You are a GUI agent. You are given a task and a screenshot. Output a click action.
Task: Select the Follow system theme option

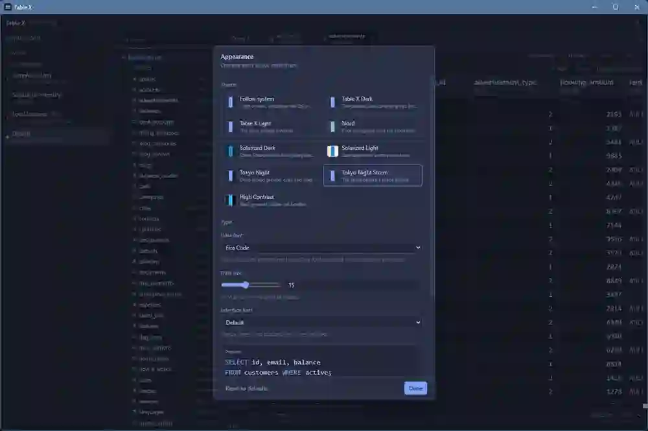271,102
